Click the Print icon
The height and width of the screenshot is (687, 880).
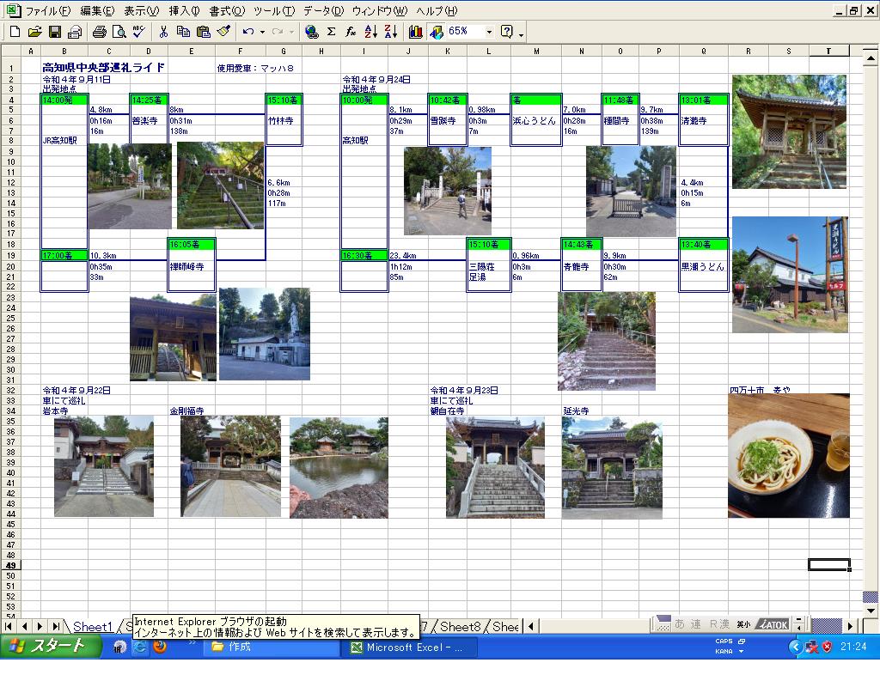pyautogui.click(x=99, y=32)
